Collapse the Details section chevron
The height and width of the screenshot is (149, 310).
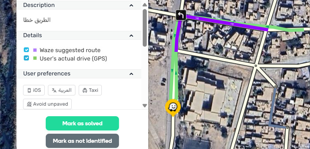pos(131,36)
